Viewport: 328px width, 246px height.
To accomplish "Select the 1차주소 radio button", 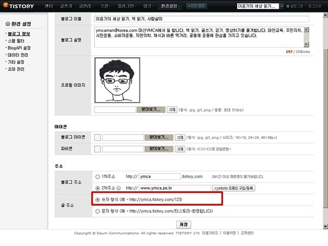I will point(97,177).
